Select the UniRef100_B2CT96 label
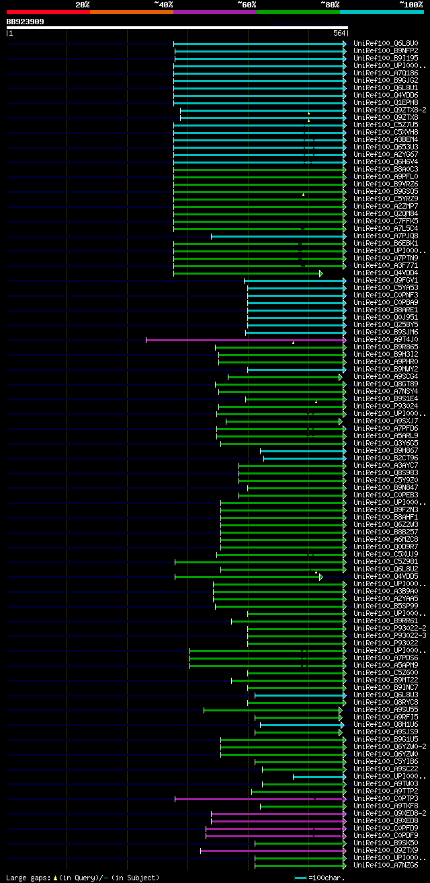Viewport: 430px width, 883px height. [x=386, y=458]
